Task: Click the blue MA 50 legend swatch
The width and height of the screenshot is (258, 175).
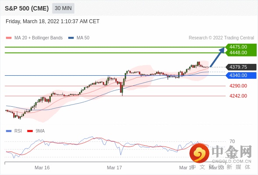Action: pyautogui.click(x=71, y=38)
